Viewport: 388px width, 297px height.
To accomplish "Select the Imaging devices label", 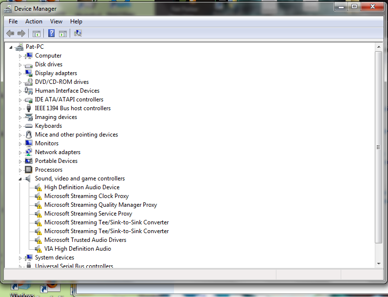I will [56, 117].
